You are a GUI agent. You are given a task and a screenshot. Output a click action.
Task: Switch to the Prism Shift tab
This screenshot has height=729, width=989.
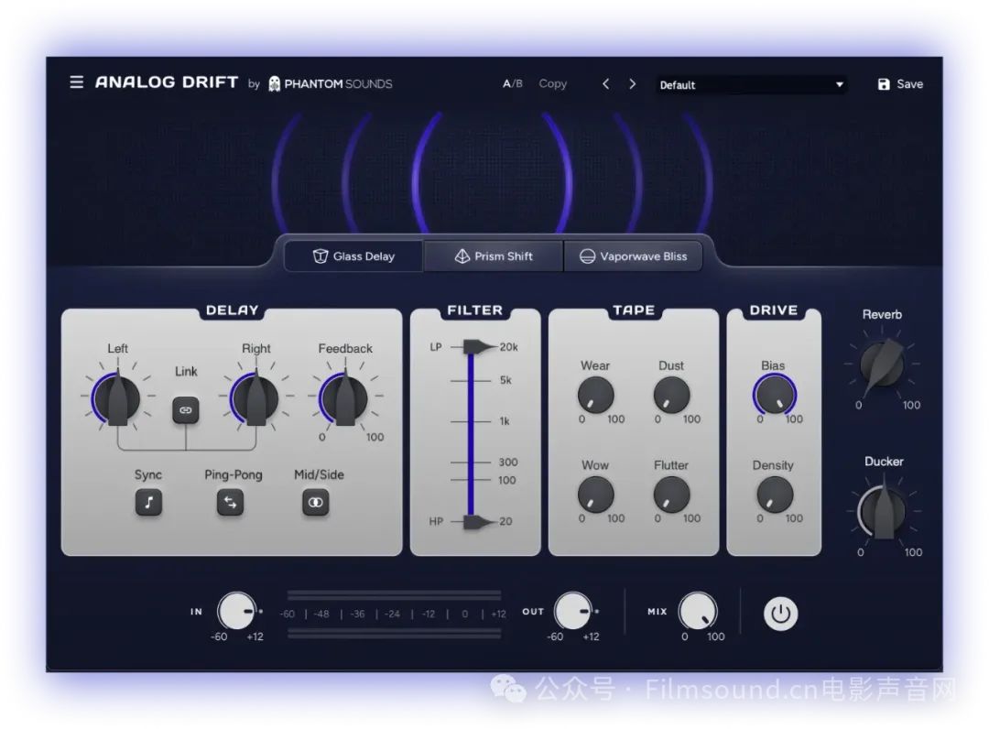click(494, 256)
